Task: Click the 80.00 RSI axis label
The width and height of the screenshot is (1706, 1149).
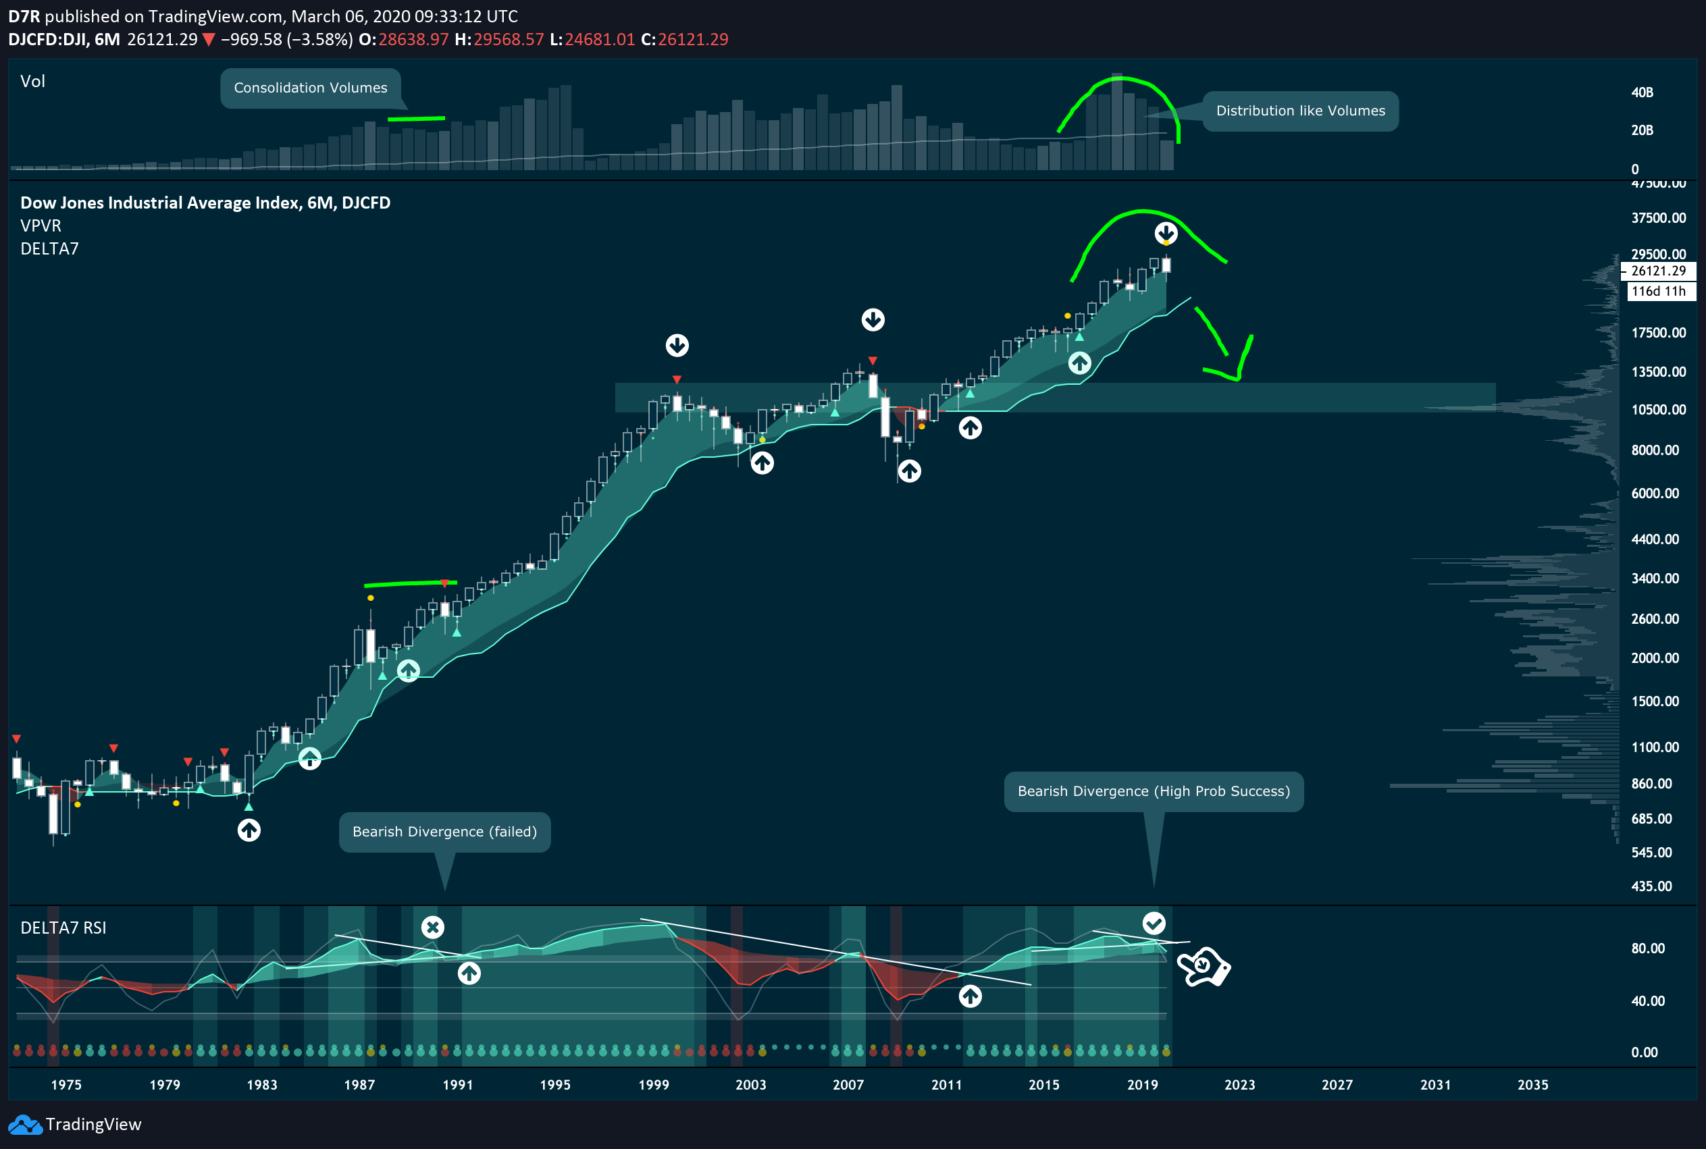Action: coord(1648,949)
